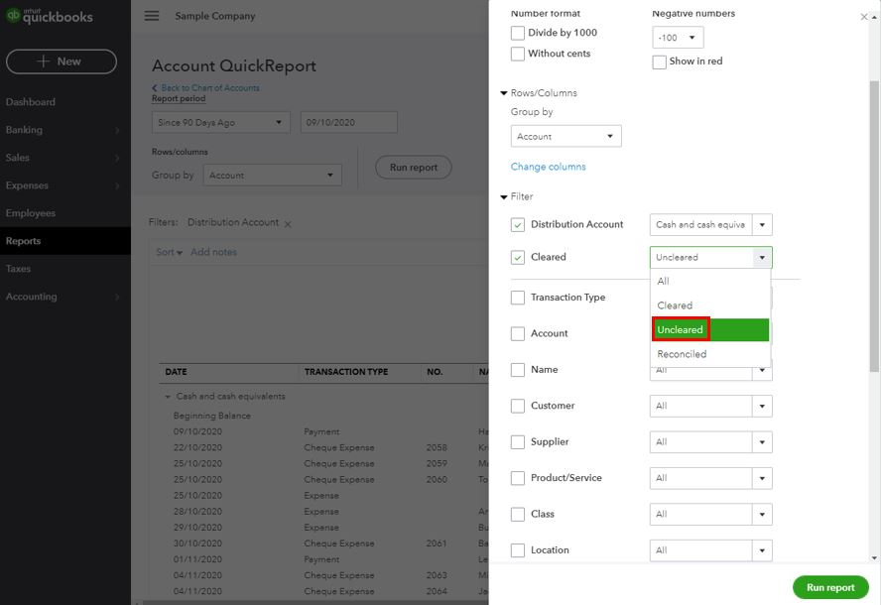Click the QuickBooks logo icon
The image size is (881, 605).
(x=14, y=16)
